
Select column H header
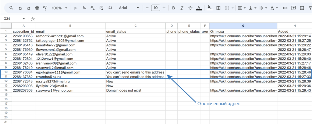pyautogui.click(x=295, y=25)
